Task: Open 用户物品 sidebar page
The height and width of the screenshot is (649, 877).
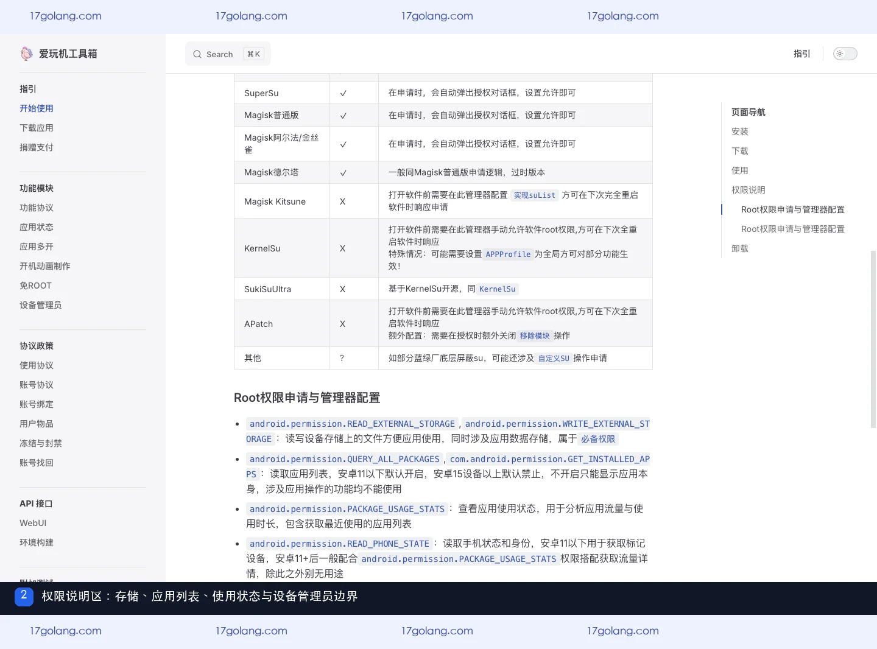Action: tap(37, 424)
